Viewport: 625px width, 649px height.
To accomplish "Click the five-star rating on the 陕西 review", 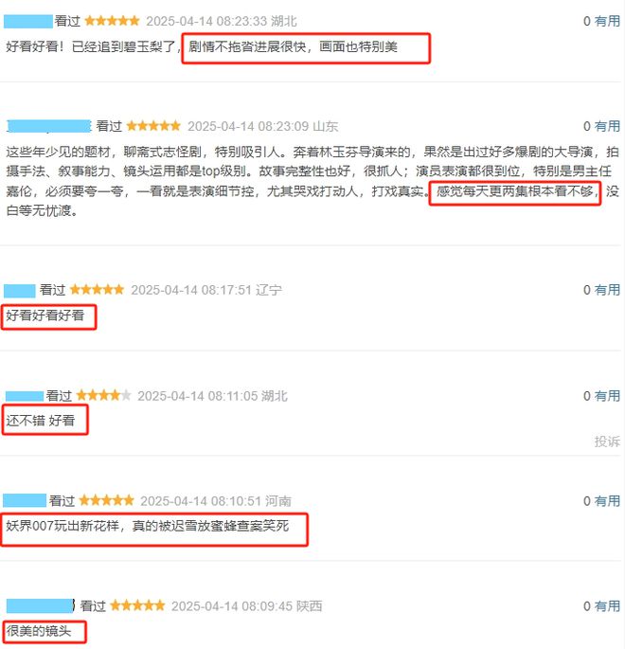I will pyautogui.click(x=137, y=605).
